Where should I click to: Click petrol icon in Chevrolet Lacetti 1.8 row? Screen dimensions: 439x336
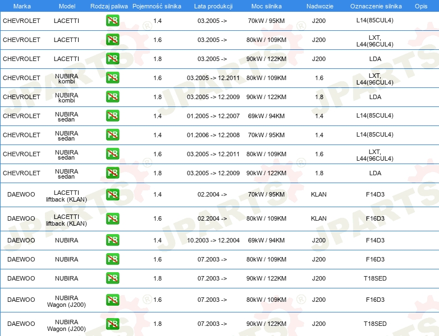point(112,59)
